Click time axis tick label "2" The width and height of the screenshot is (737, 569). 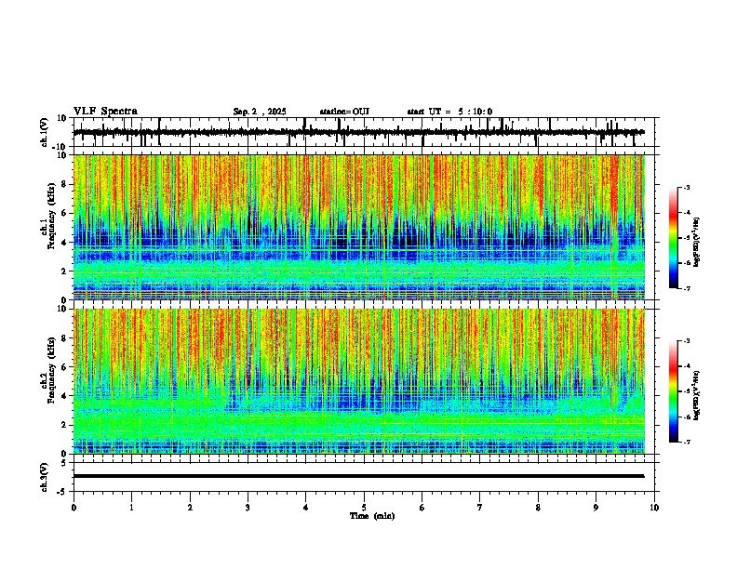coord(190,508)
